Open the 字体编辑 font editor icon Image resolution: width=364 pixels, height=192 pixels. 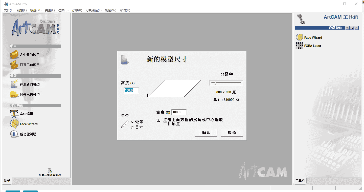pos(14,114)
